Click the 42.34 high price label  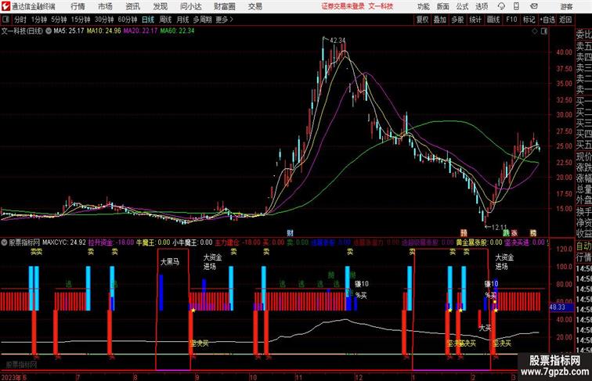338,41
